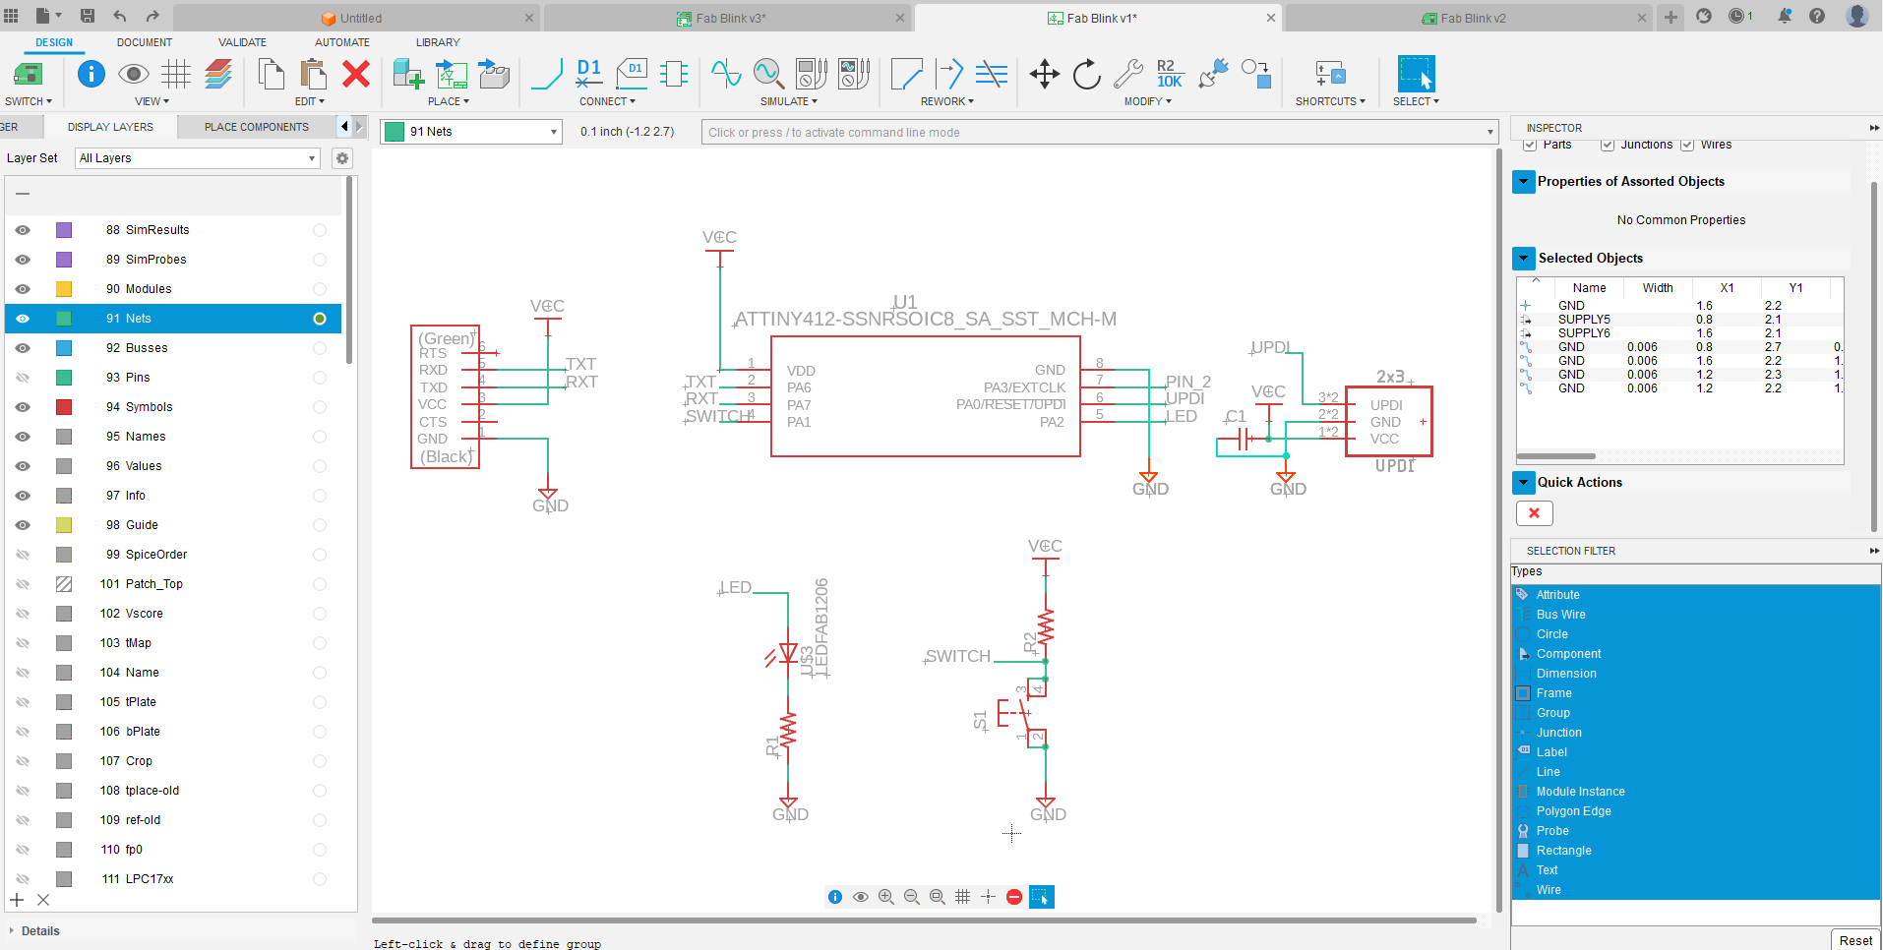Screen dimensions: 1883x950
Task: Switch to the Fab Blink v3 document tab
Action: 727,18
